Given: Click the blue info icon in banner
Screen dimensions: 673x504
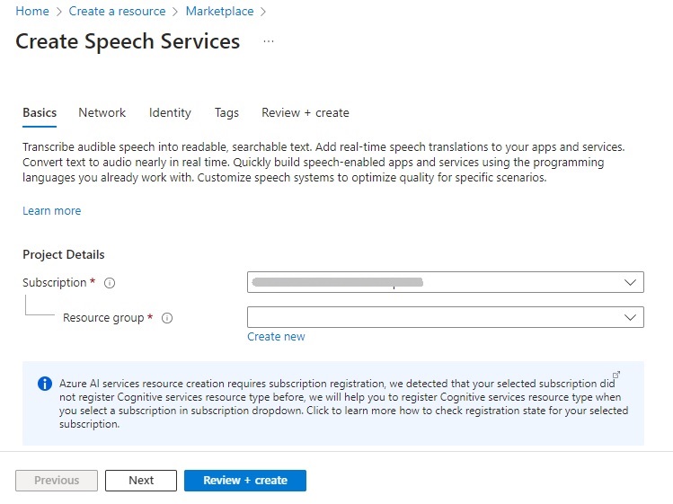Looking at the screenshot, I should point(45,384).
